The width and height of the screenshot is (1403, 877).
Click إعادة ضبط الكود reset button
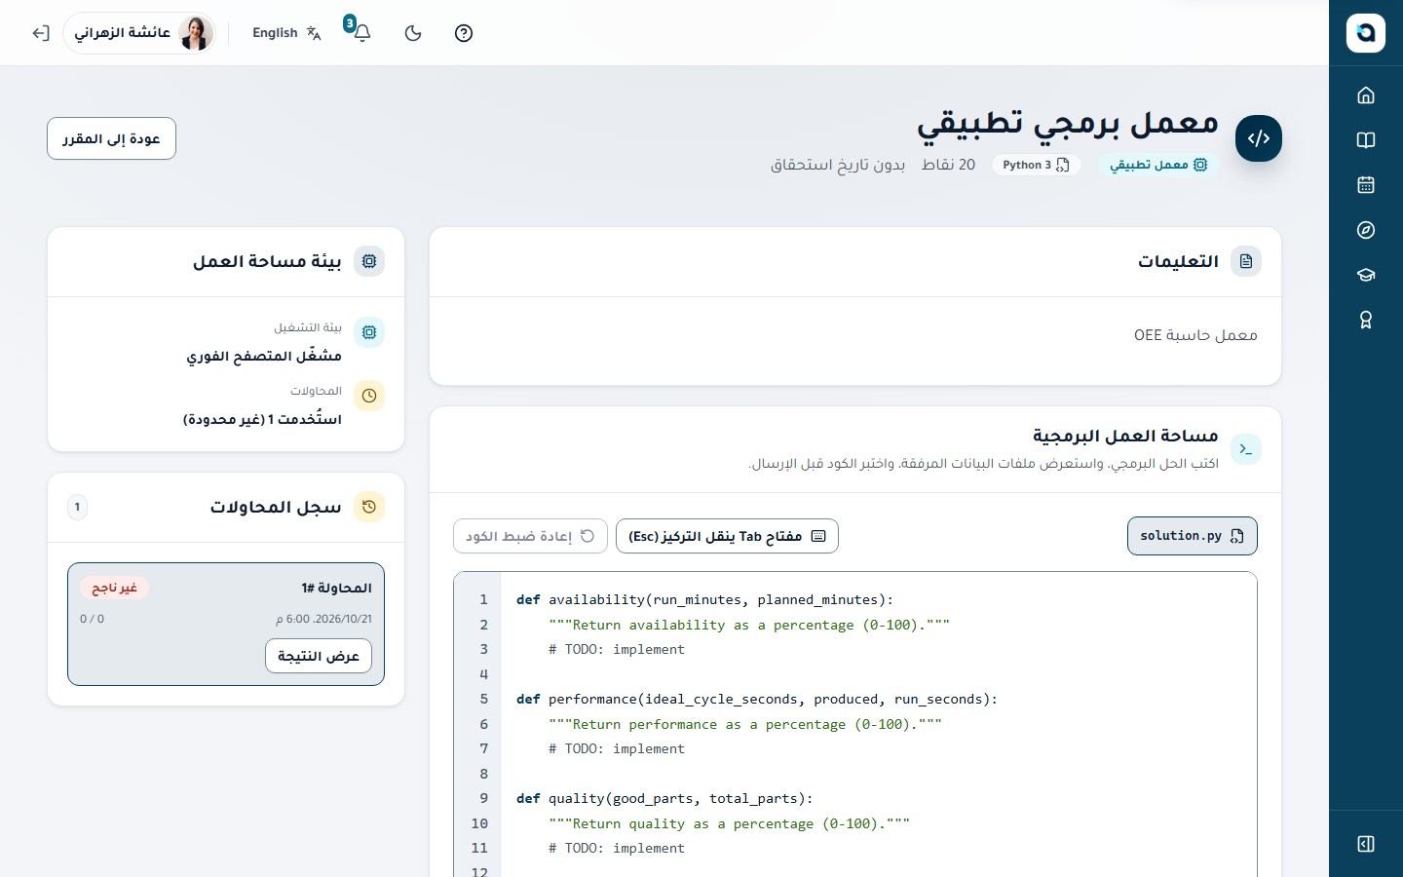coord(530,536)
